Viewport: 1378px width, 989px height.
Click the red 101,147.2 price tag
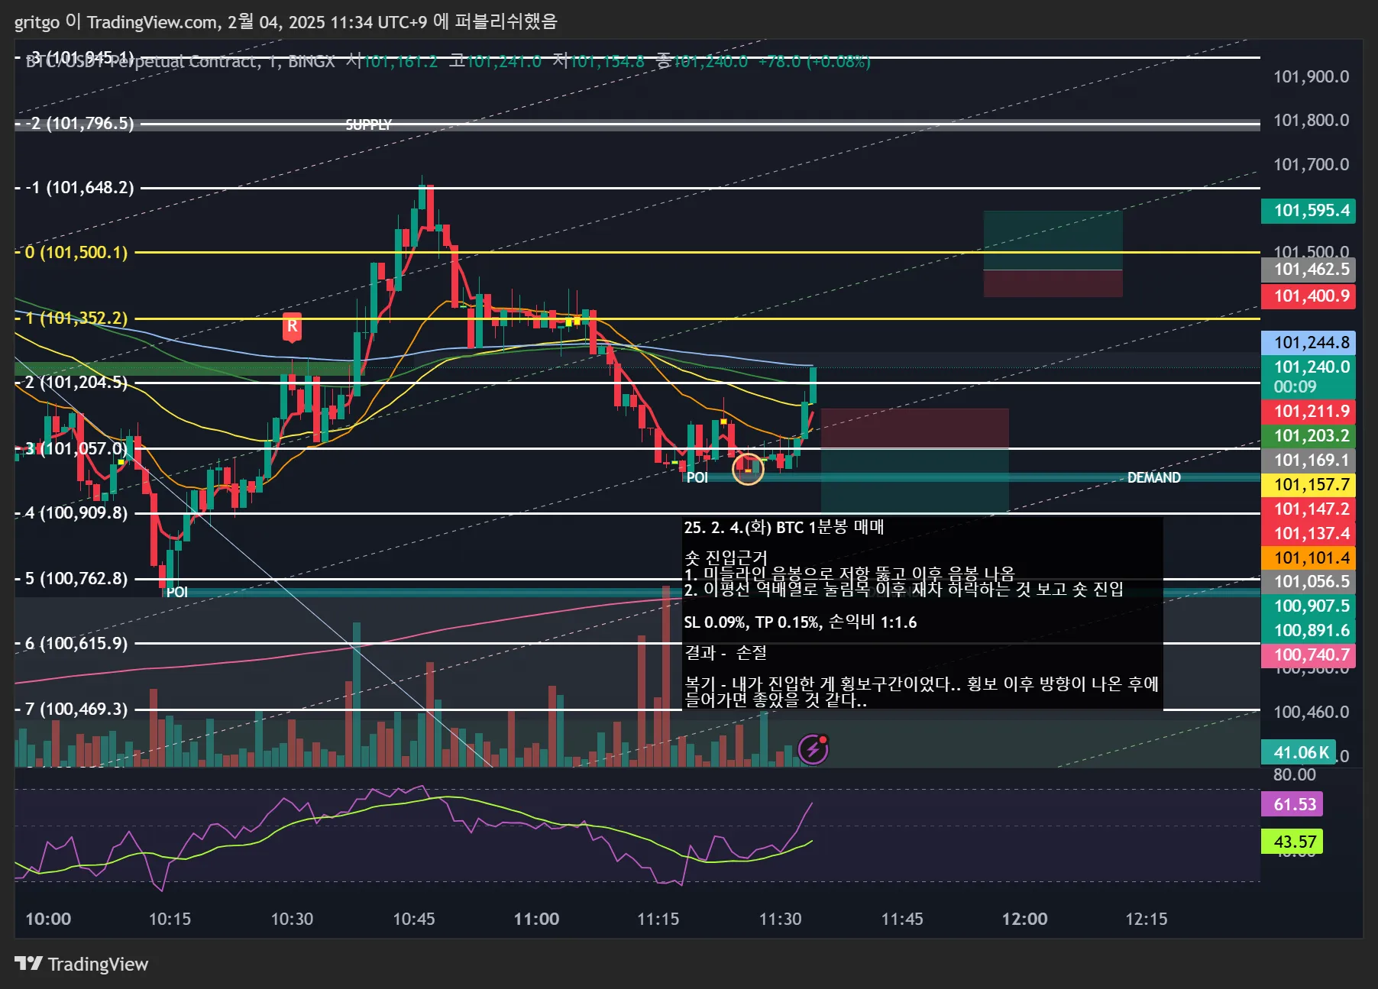(1308, 509)
